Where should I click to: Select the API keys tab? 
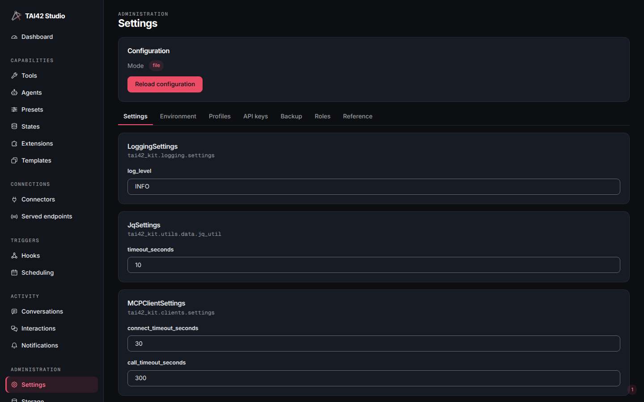click(255, 117)
